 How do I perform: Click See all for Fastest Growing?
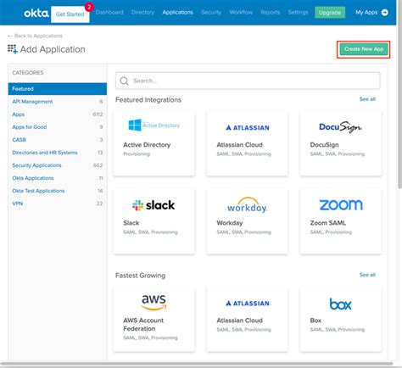(367, 275)
